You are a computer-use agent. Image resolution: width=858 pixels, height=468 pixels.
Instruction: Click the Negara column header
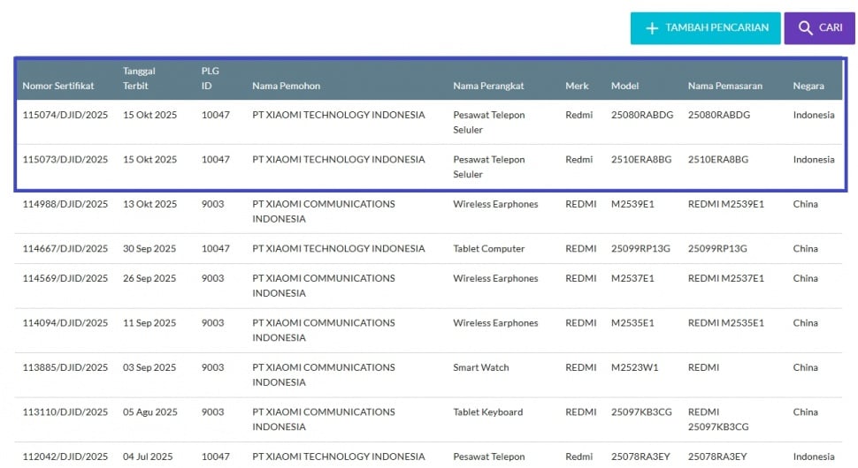(x=808, y=86)
